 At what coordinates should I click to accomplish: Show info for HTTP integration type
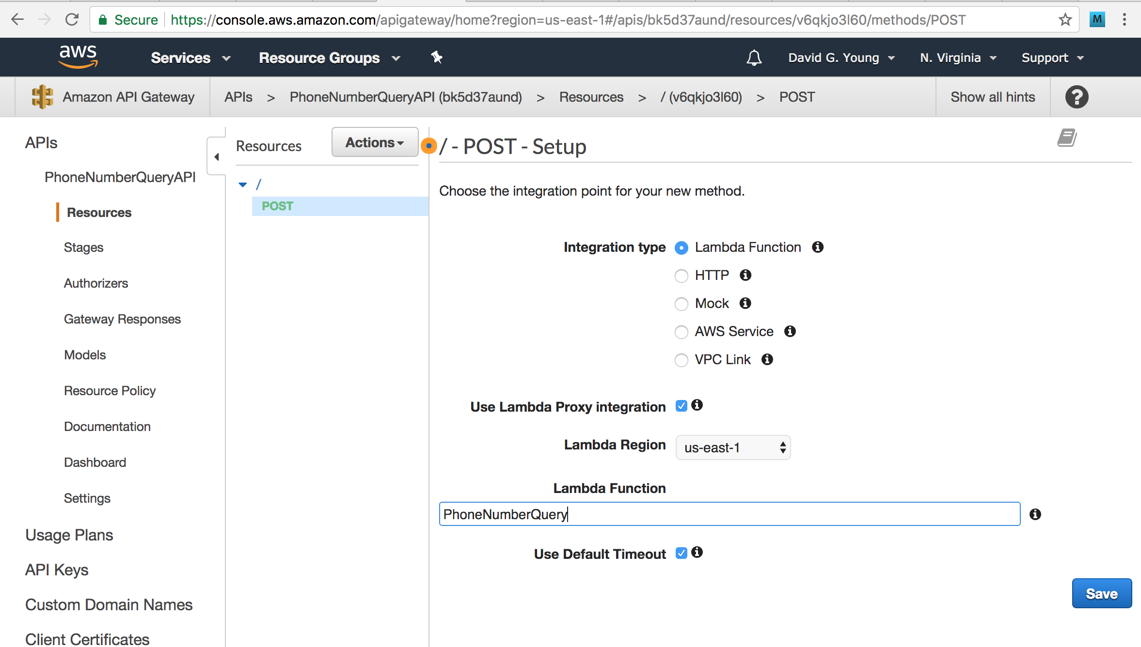(745, 275)
